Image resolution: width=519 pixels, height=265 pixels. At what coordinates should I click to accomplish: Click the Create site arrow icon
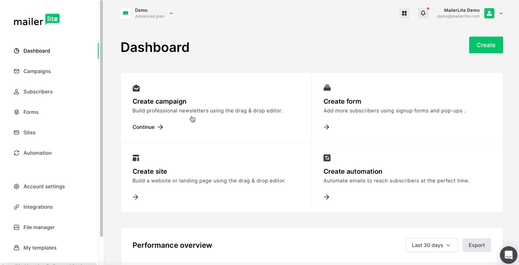coord(135,197)
